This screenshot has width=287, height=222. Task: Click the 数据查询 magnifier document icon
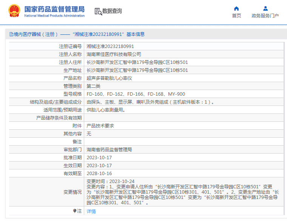coord(98,11)
